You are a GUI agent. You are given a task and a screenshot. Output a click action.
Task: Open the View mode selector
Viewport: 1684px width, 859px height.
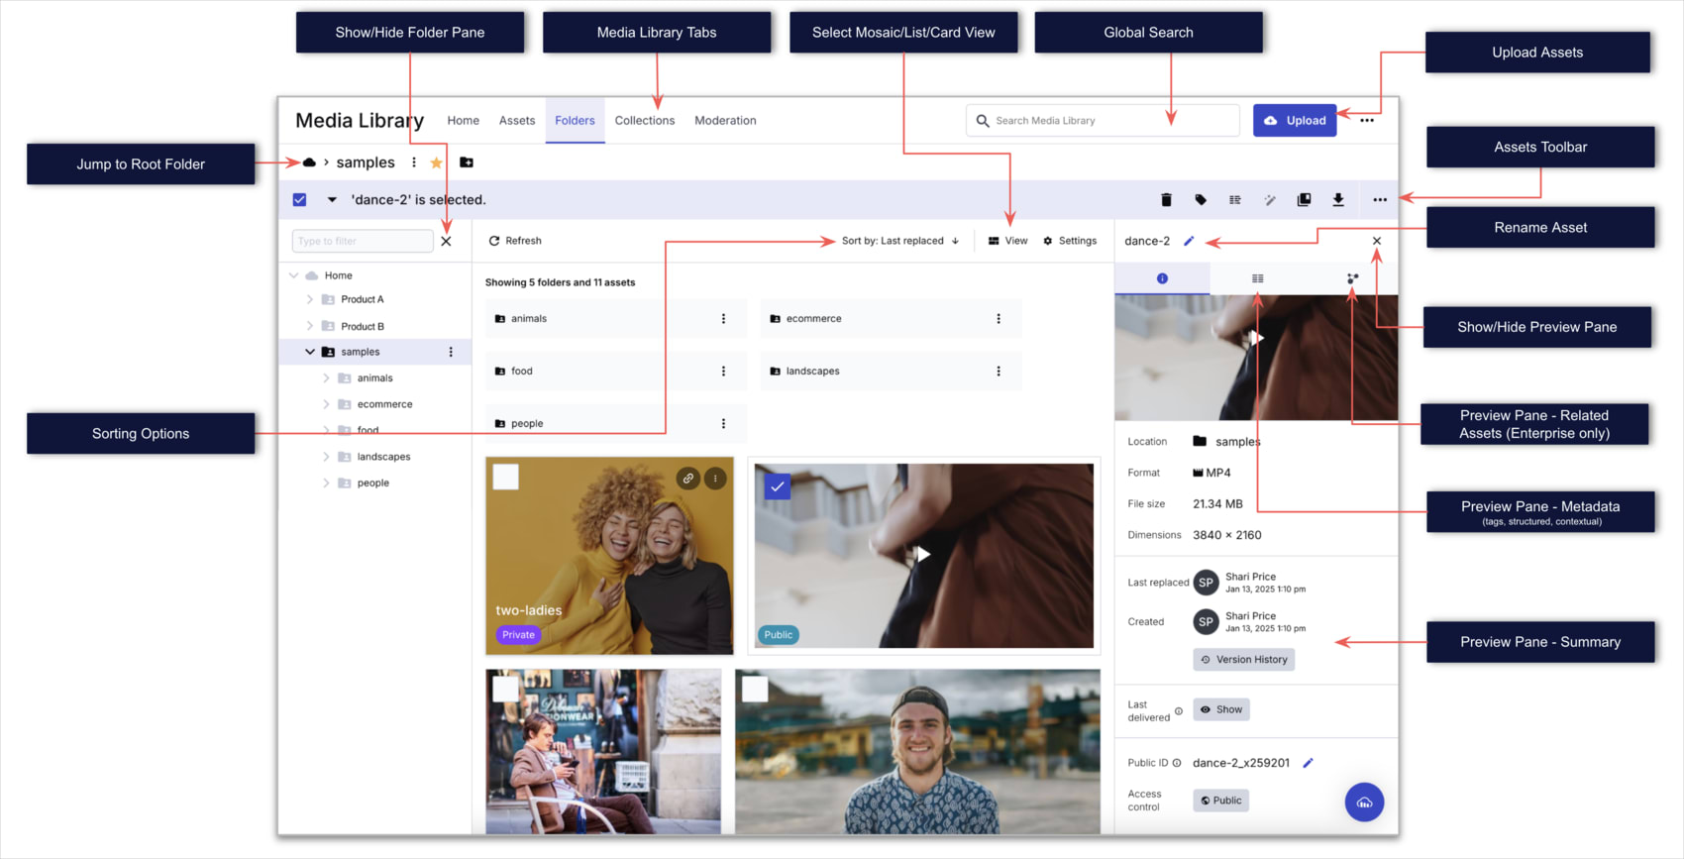click(x=1007, y=241)
